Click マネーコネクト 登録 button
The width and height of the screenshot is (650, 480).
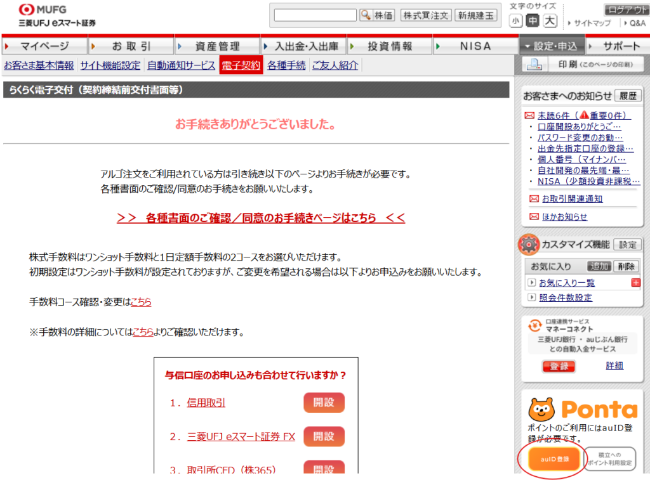(559, 366)
